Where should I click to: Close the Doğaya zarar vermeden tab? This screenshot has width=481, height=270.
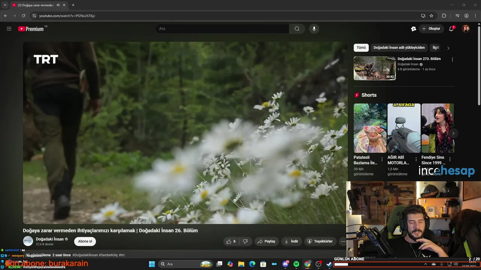[x=64, y=5]
